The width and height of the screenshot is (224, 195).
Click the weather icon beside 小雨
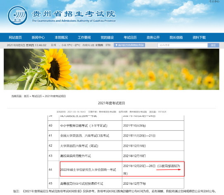tap(60, 45)
